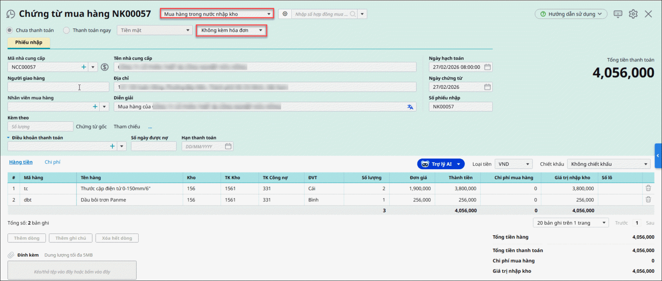Open the Hạn thanh toán calendar picker
Screen dimensions: 662x281
coord(228,146)
